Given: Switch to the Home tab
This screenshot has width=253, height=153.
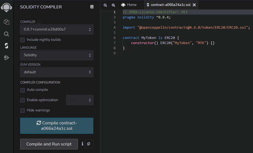Looking at the screenshot, I should click(129, 5).
